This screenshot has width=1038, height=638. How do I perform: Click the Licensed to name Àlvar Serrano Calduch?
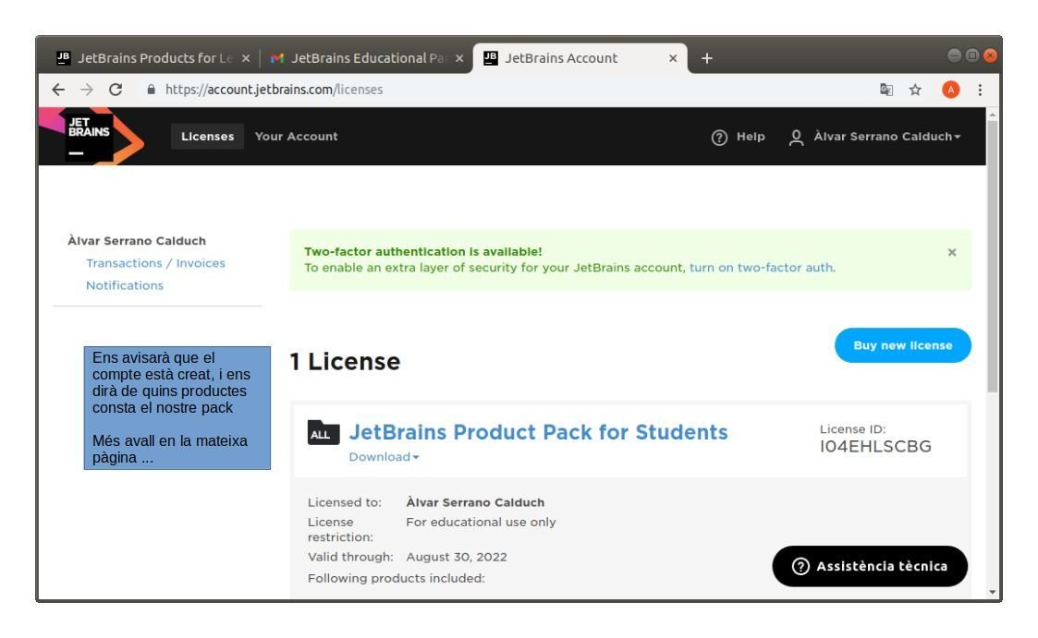(475, 502)
